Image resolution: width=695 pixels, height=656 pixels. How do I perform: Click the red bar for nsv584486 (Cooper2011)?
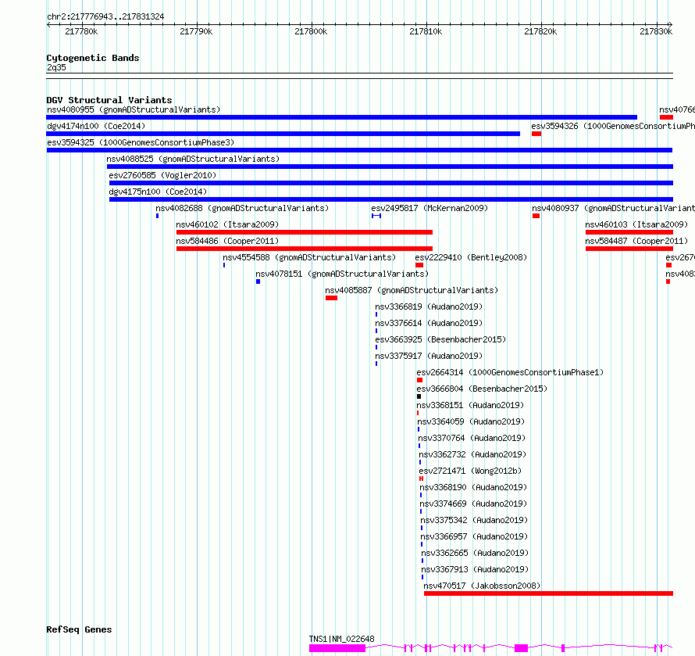coord(304,249)
